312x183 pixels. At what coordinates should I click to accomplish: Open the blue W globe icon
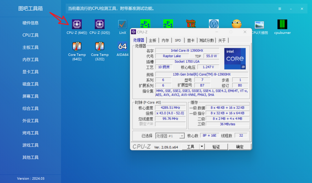pyautogui.click(x=214, y=23)
